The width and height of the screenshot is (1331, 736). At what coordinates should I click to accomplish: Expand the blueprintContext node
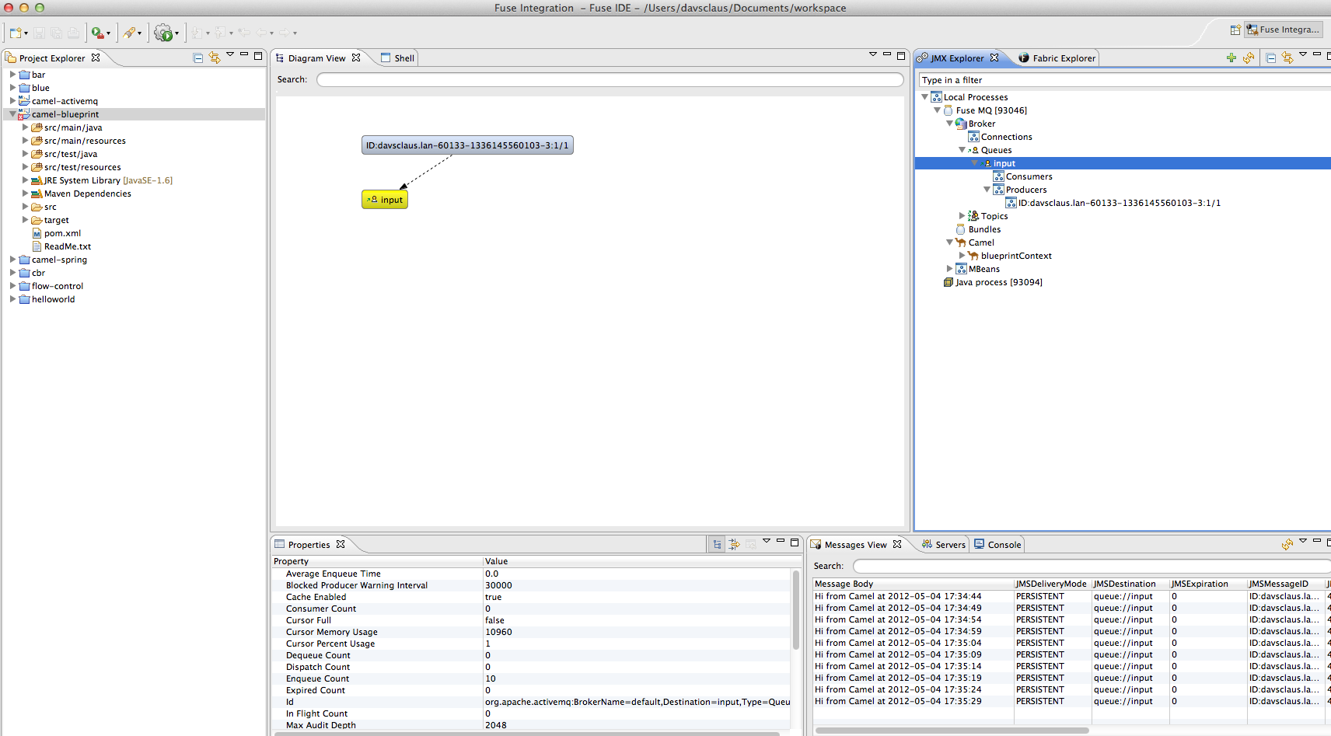click(x=962, y=256)
